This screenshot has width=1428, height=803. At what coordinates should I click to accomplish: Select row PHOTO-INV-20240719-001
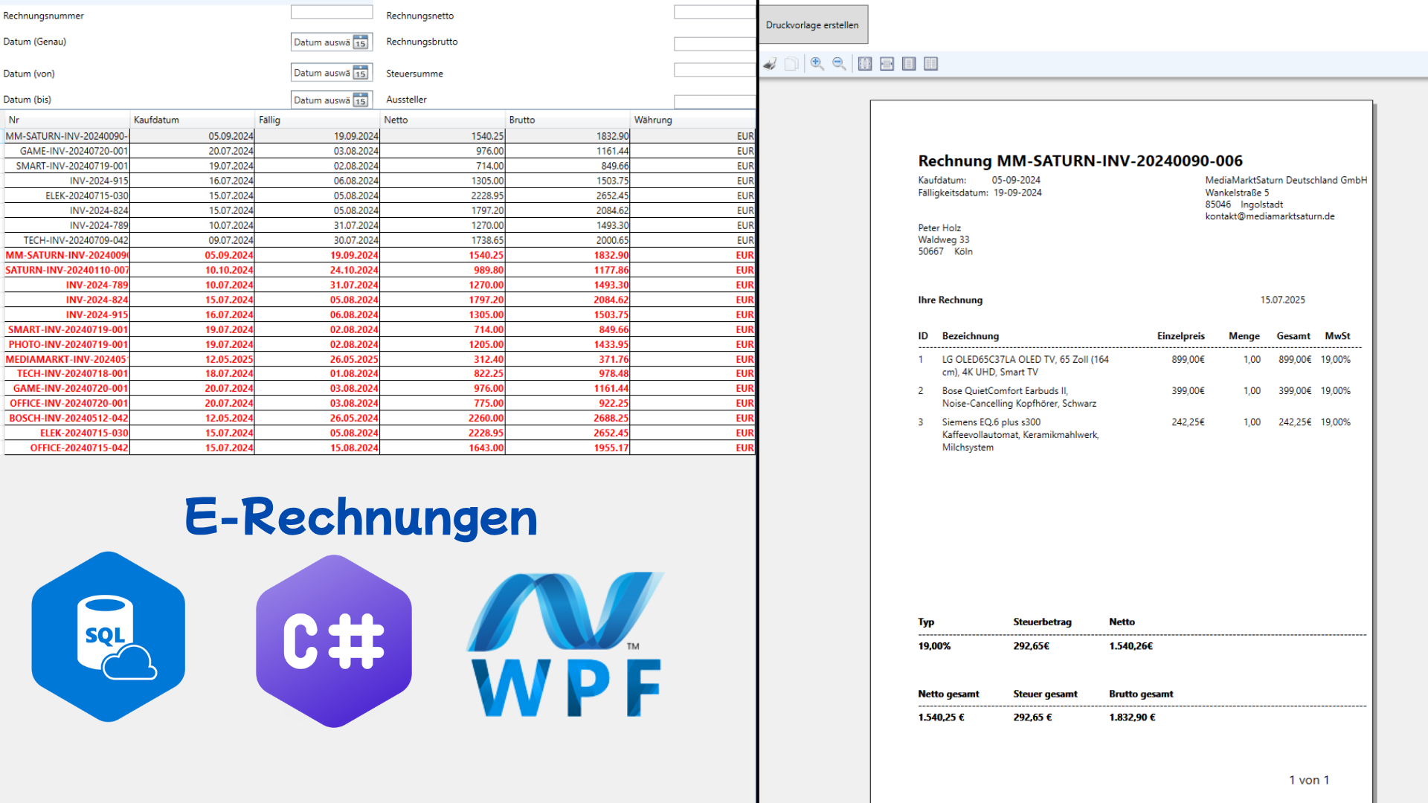[380, 344]
